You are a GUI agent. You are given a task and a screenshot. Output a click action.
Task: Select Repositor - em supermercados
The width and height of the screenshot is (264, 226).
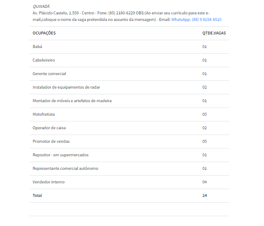[60, 155]
